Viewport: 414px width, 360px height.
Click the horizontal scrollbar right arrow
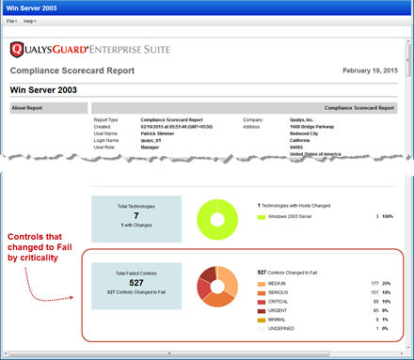(x=402, y=353)
